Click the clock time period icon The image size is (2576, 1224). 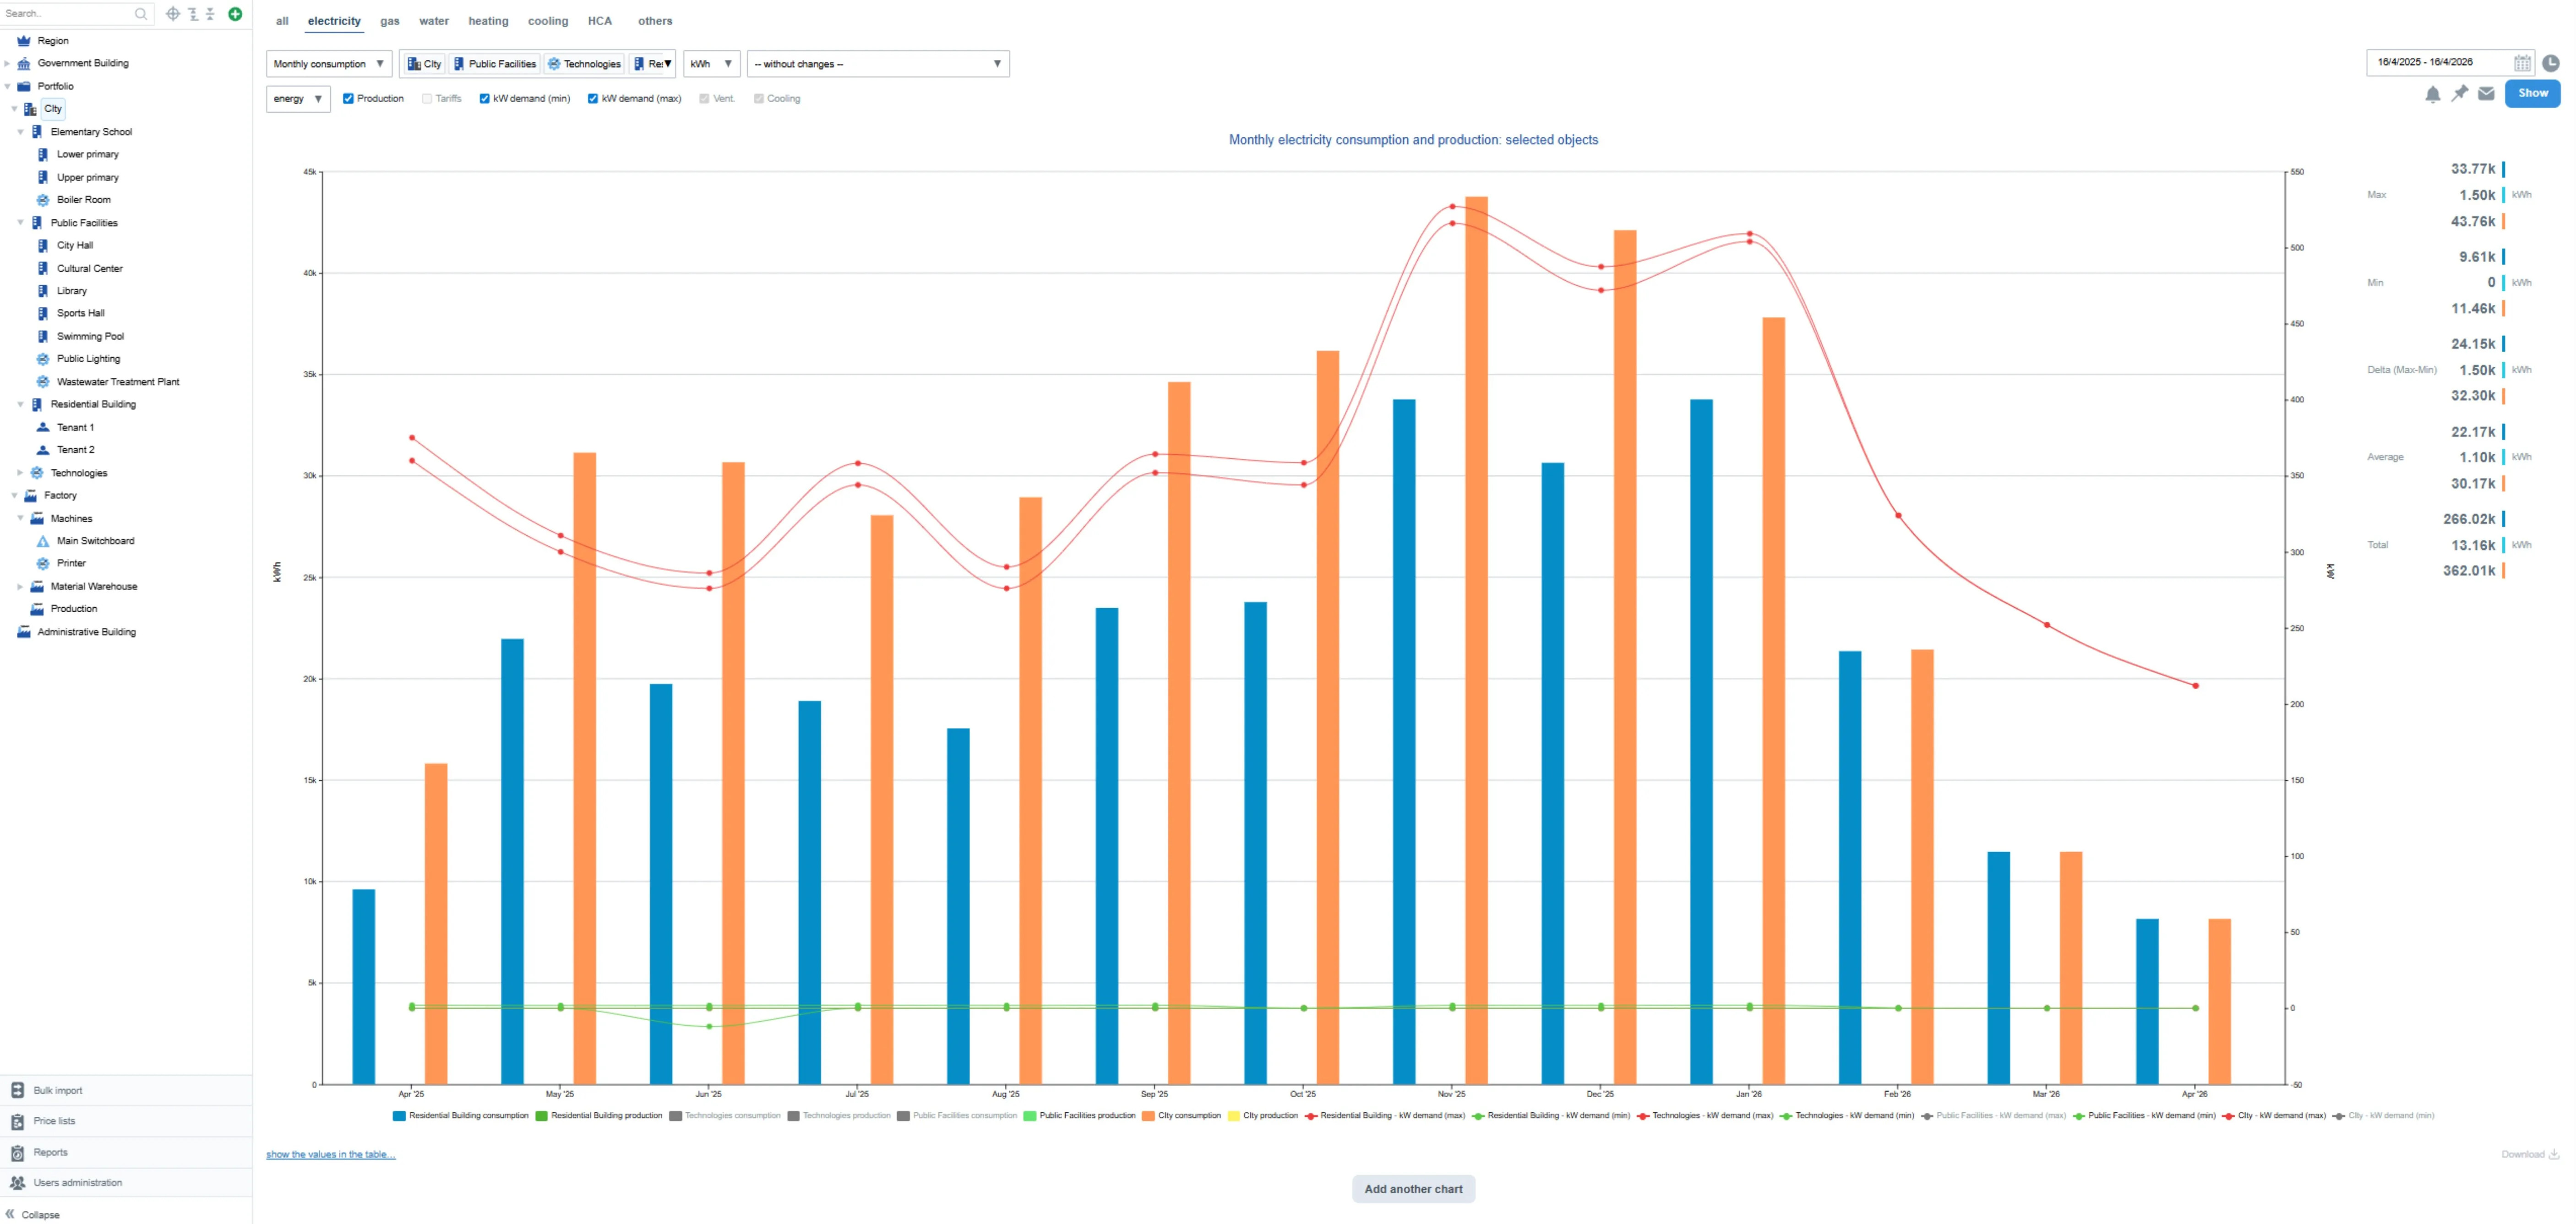click(2551, 63)
